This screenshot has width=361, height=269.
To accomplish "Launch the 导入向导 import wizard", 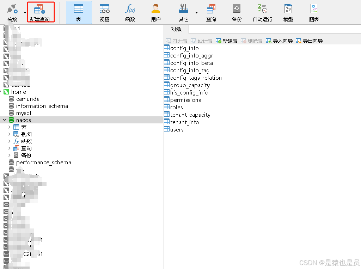I will (279, 41).
